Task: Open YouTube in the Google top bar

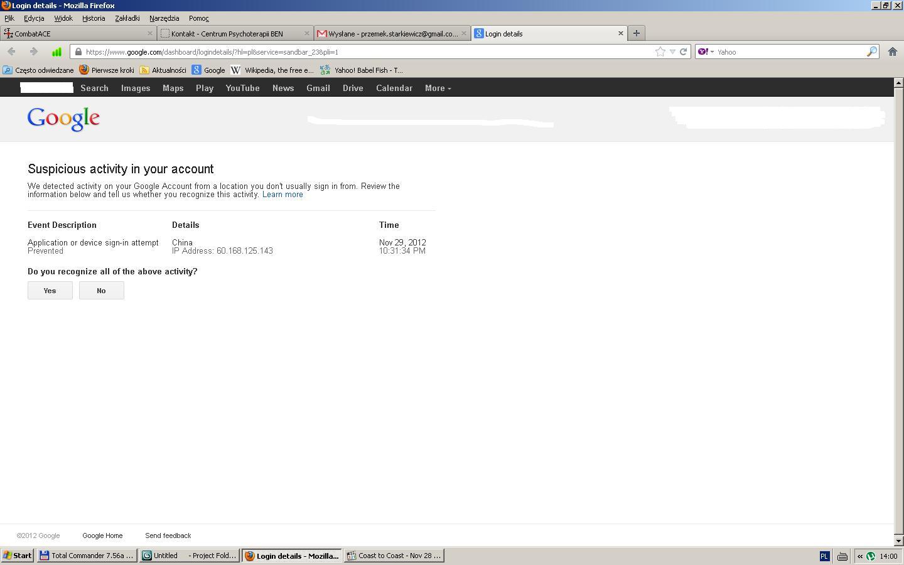Action: point(243,88)
